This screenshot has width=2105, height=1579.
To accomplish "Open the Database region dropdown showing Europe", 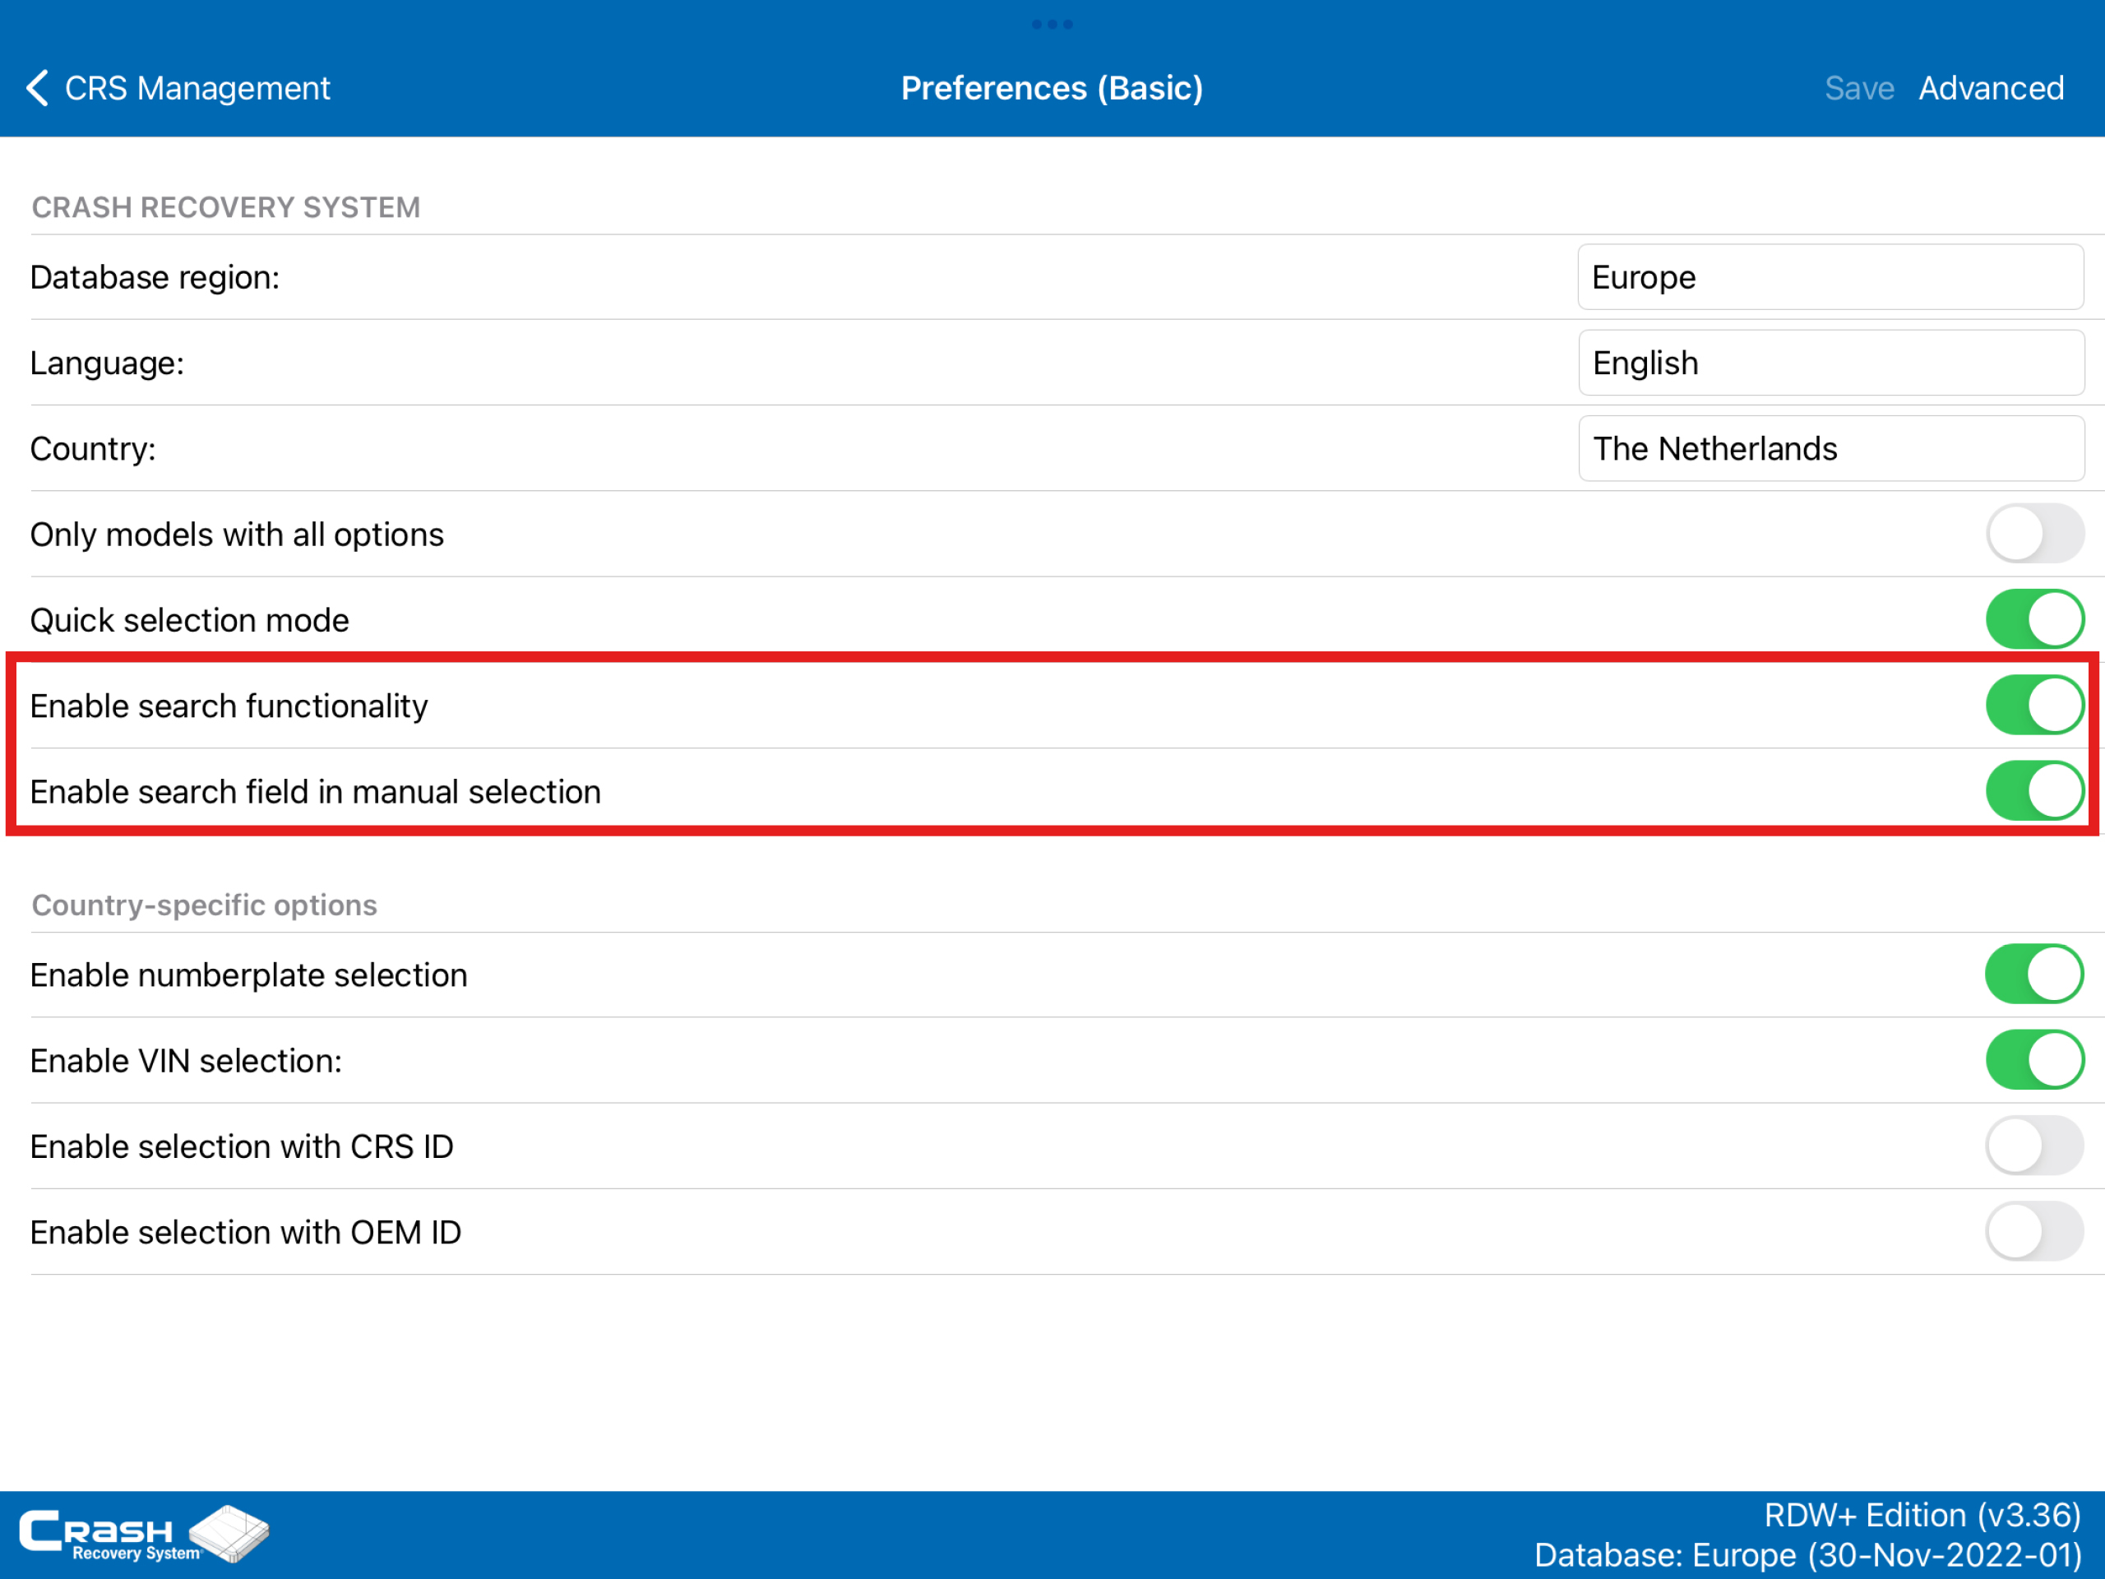I will 1830,277.
